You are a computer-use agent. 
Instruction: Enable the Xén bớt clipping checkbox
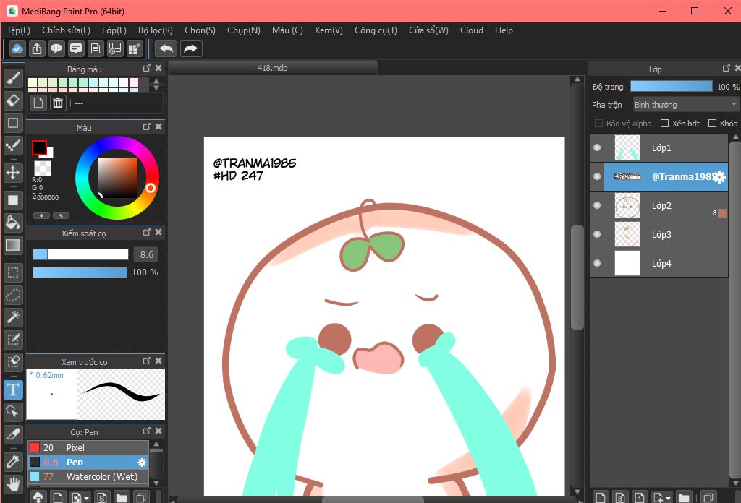pos(665,124)
